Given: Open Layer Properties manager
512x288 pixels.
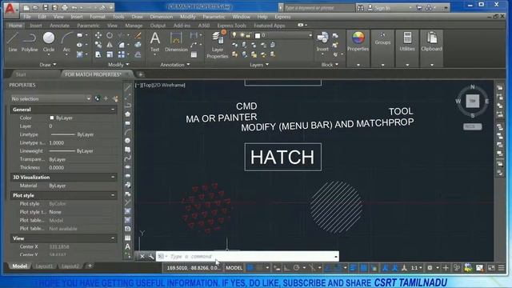Looking at the screenshot, I should 217,45.
